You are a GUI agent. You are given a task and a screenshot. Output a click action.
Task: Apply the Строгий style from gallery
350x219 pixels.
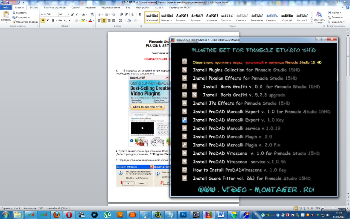coord(287,17)
